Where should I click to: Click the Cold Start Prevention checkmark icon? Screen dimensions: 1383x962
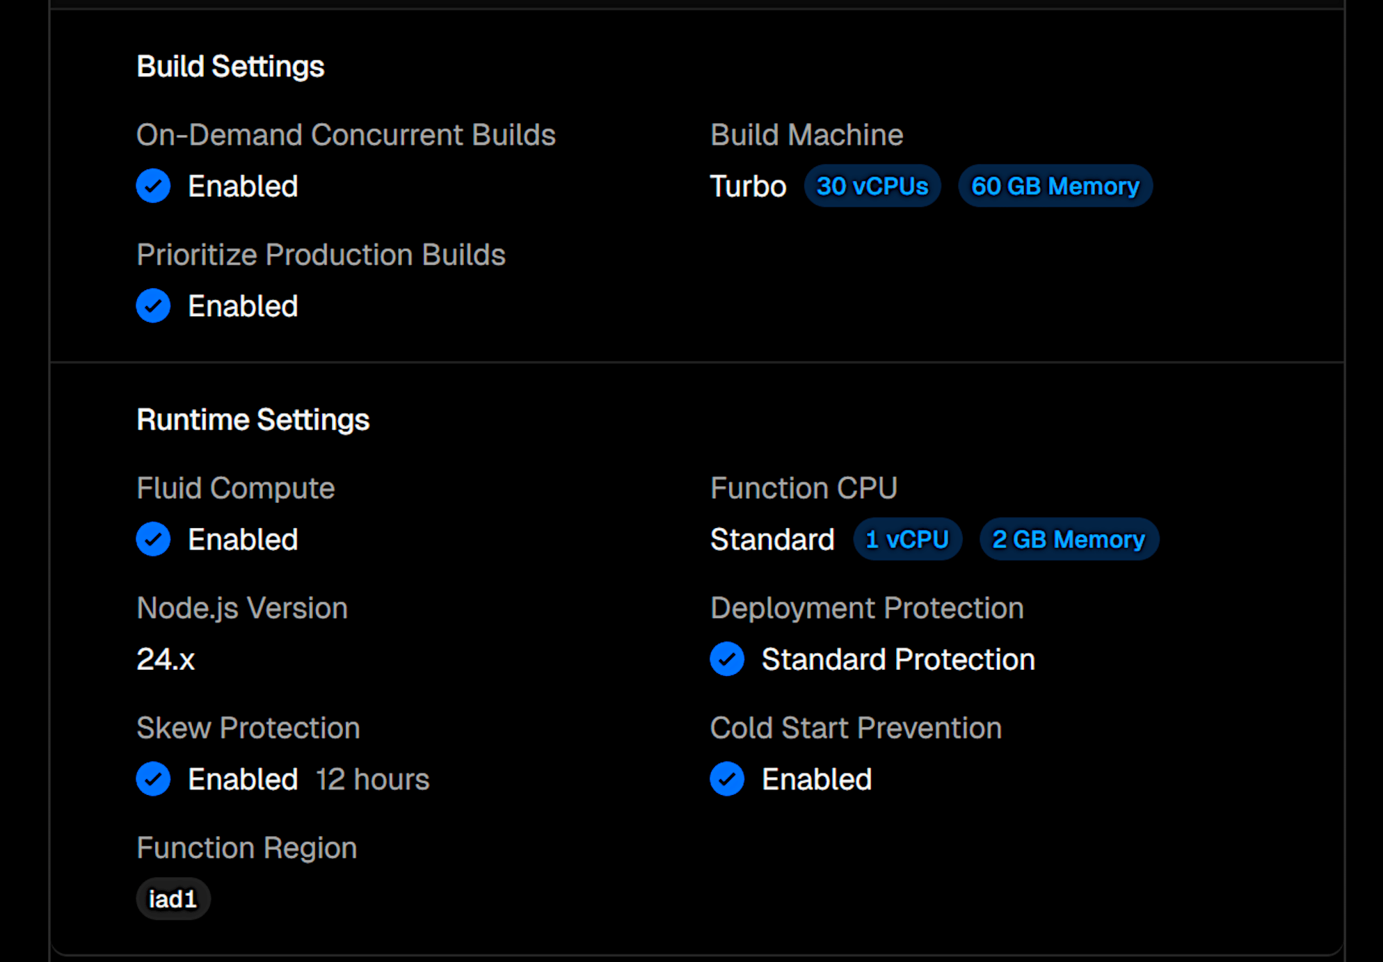pos(727,779)
